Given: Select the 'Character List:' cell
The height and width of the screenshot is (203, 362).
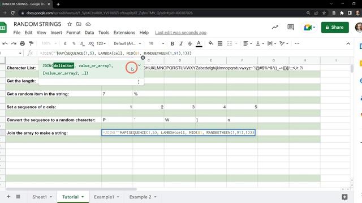Looking at the screenshot, I should pos(53,68).
